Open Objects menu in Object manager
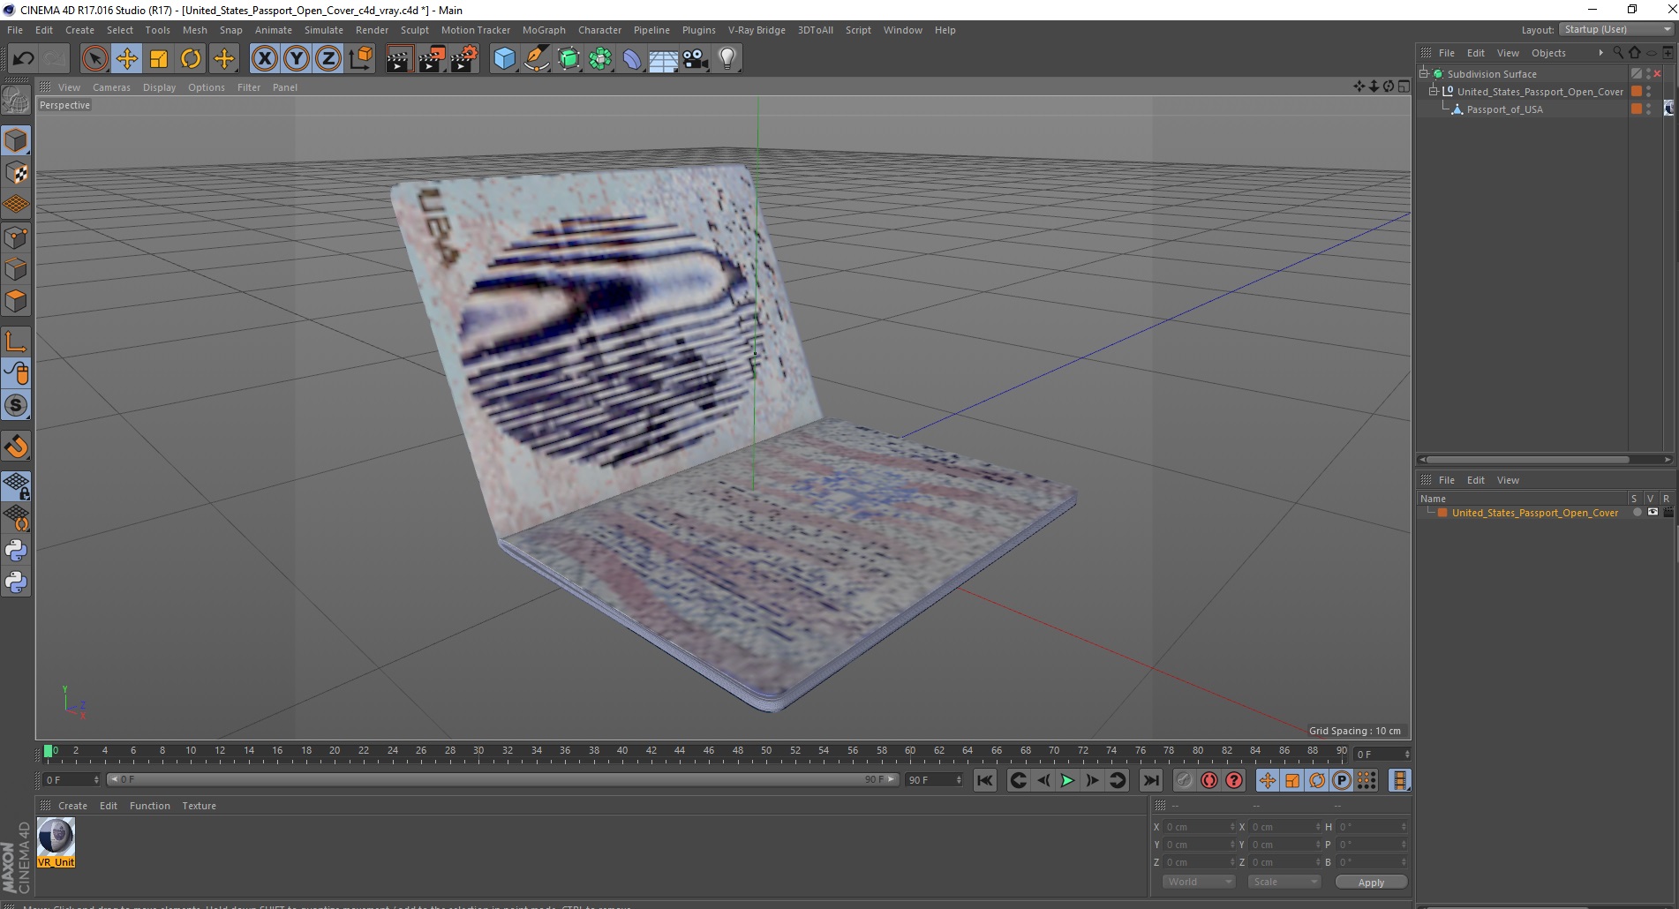Image resolution: width=1679 pixels, height=909 pixels. (1547, 53)
